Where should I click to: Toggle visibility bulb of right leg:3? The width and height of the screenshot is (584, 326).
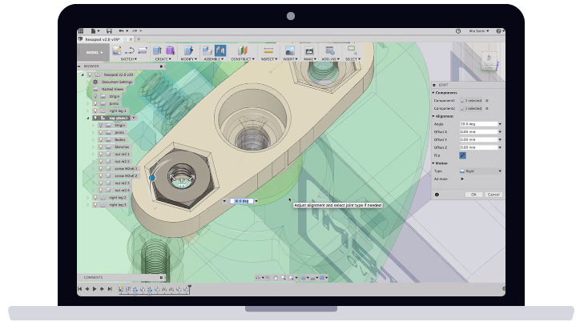[x=95, y=205]
